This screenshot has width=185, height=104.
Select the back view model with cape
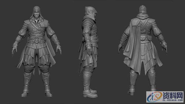pyautogui.click(x=143, y=50)
